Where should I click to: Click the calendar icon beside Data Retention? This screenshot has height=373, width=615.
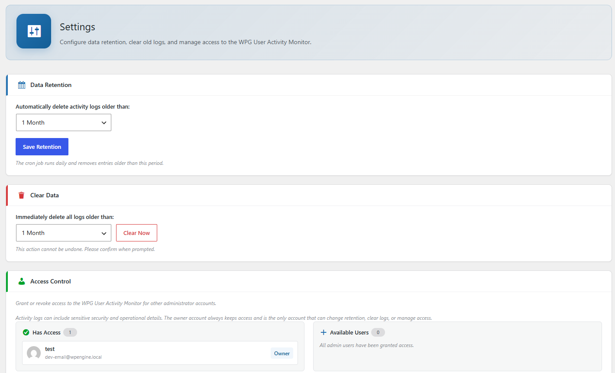pyautogui.click(x=22, y=85)
